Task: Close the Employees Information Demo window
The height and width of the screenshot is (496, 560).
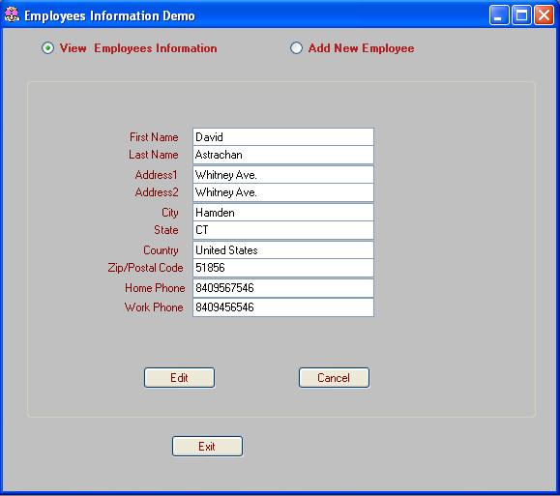Action: [x=544, y=15]
